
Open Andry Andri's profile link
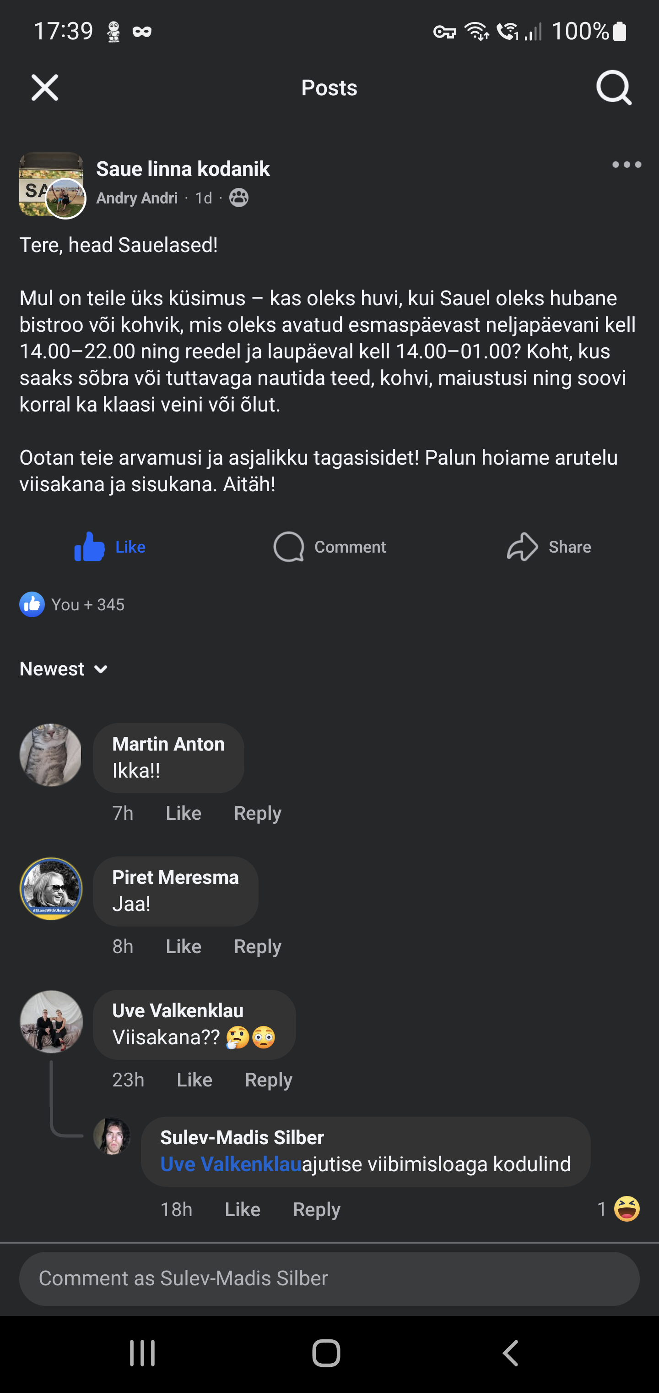137,198
